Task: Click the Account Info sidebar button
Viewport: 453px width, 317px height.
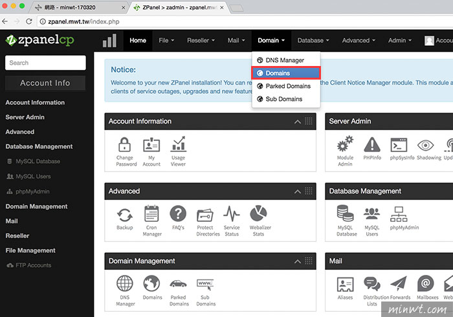Action: (x=45, y=83)
